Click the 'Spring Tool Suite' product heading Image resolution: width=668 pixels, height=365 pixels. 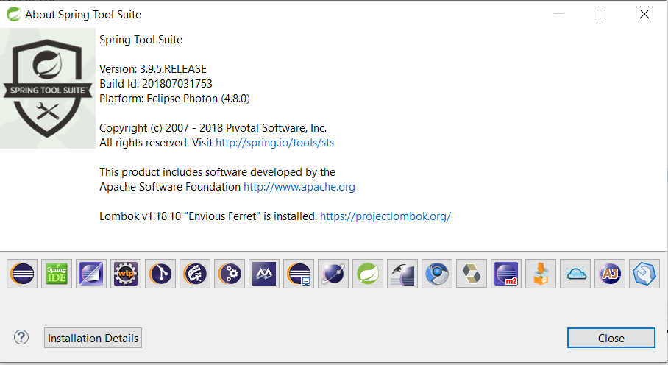pyautogui.click(x=141, y=40)
